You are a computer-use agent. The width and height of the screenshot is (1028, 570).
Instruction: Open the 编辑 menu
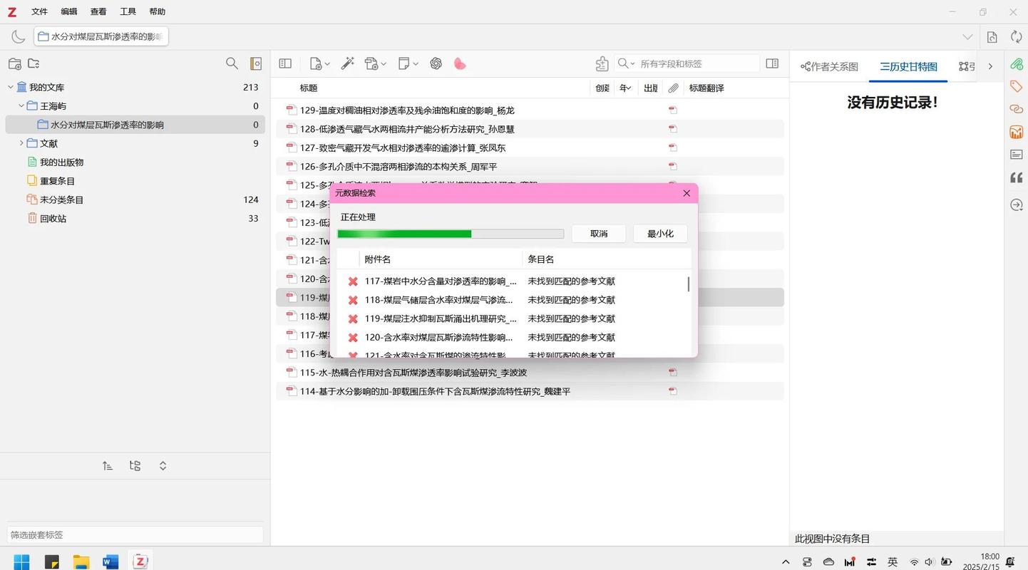[69, 11]
